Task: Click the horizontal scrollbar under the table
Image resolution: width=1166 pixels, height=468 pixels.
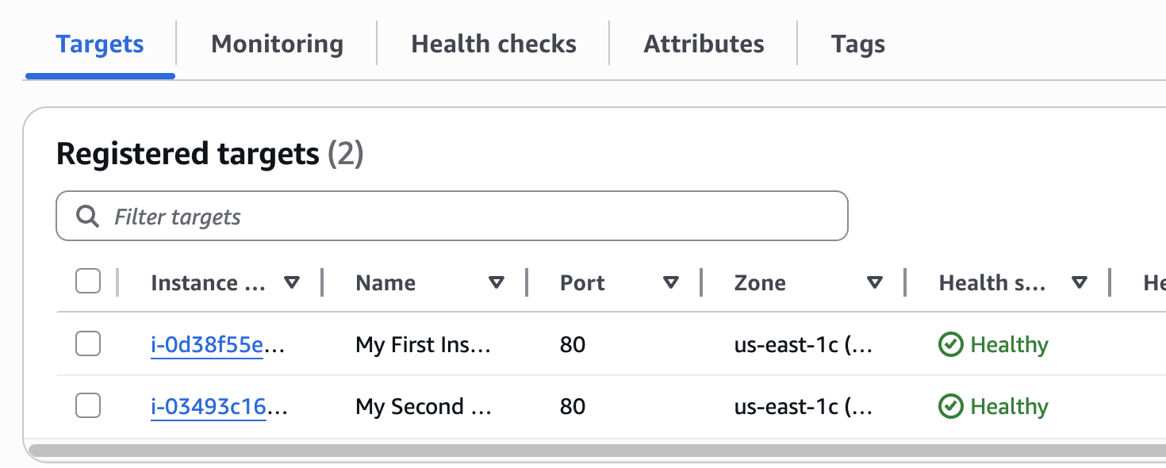Action: [x=595, y=451]
